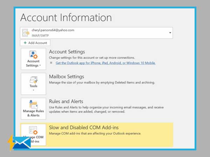210x157 pixels.
Task: Click the Mailbox Settings heading text
Action: point(66,77)
